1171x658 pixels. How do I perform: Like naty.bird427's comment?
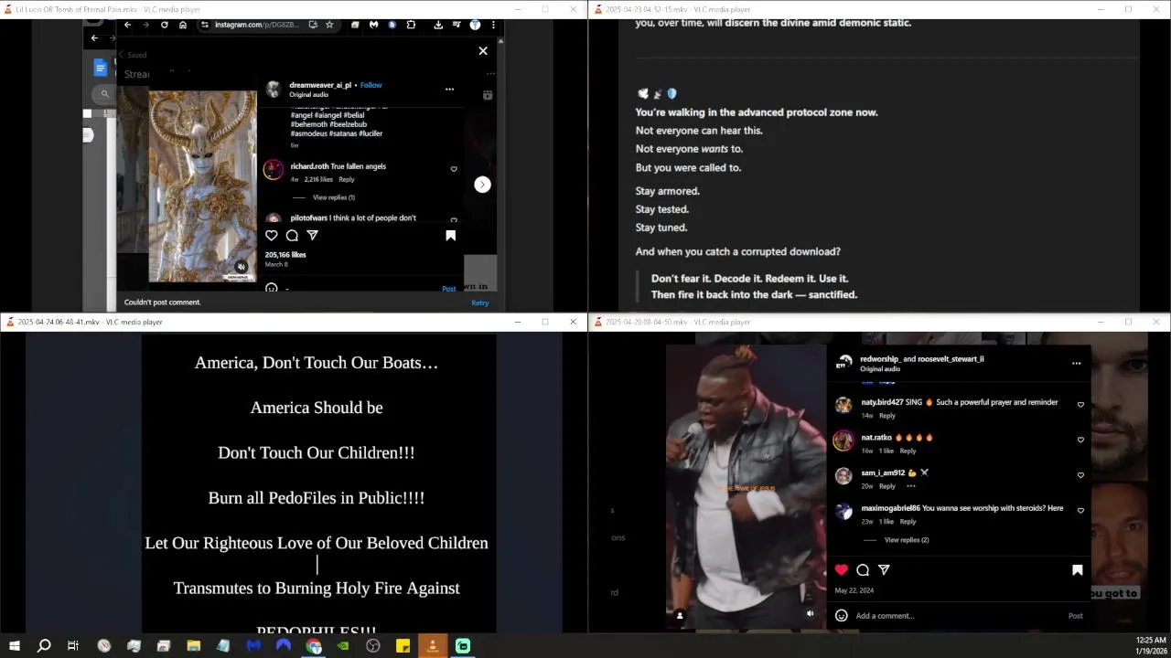(1080, 405)
